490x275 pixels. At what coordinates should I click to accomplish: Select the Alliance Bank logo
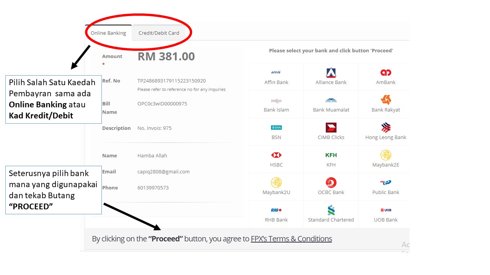331,73
